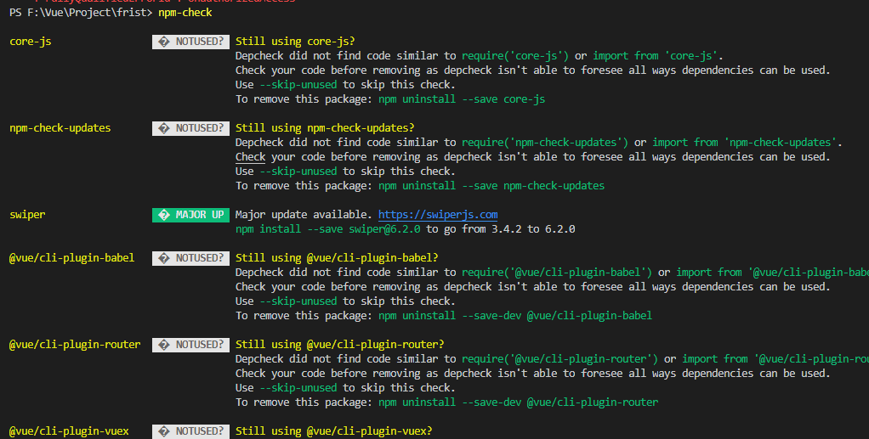The image size is (869, 439).
Task: Click require('@vue/cli-plugin-router') code snippet
Action: pyautogui.click(x=559, y=358)
